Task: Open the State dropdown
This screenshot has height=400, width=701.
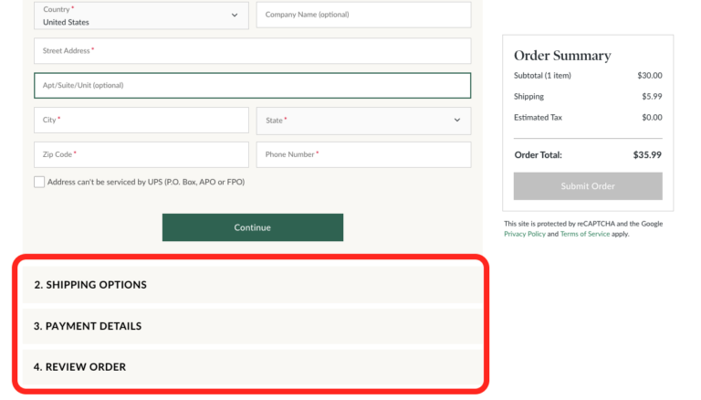Action: pyautogui.click(x=363, y=121)
